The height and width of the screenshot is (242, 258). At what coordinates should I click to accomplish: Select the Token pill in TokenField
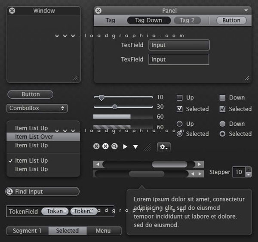pos(55,211)
